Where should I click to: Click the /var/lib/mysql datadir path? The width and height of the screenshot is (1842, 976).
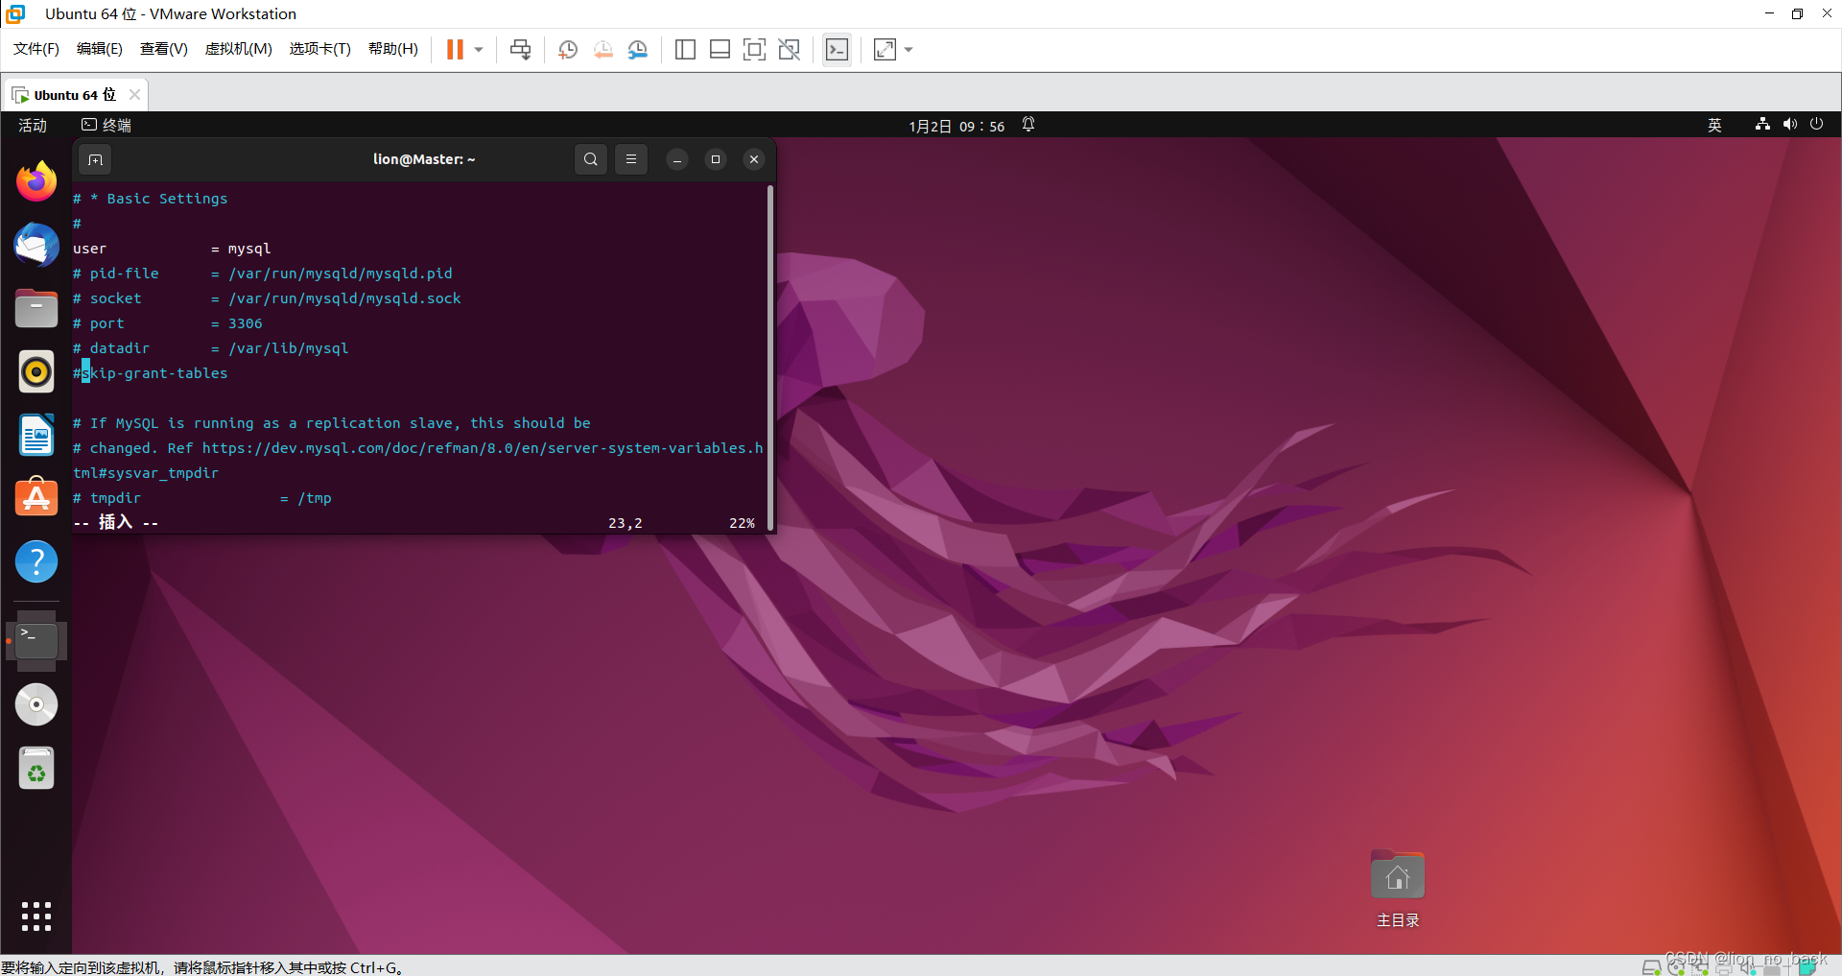tap(289, 348)
